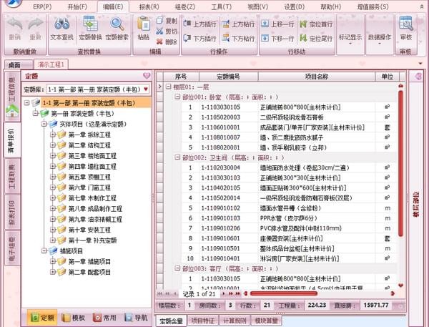Viewport: 429px width, 327px height.
Task: Move row down (下移一行)
Action: coord(277,39)
